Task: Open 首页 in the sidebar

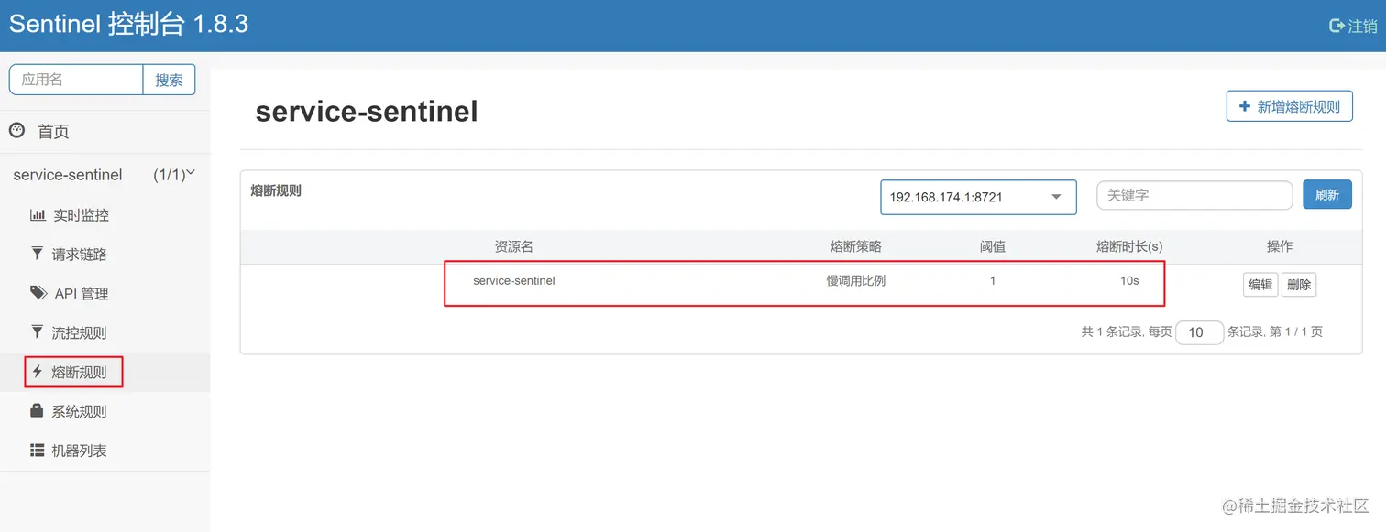Action: pyautogui.click(x=53, y=132)
